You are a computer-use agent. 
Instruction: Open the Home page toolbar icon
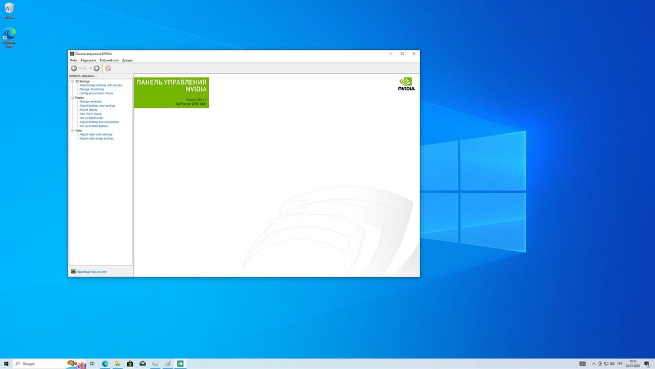(x=108, y=68)
